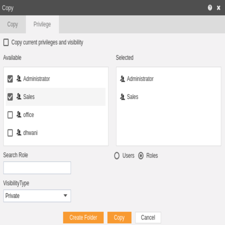The height and width of the screenshot is (225, 225).
Task: Switch to the Privilege tab
Action: [x=42, y=24]
